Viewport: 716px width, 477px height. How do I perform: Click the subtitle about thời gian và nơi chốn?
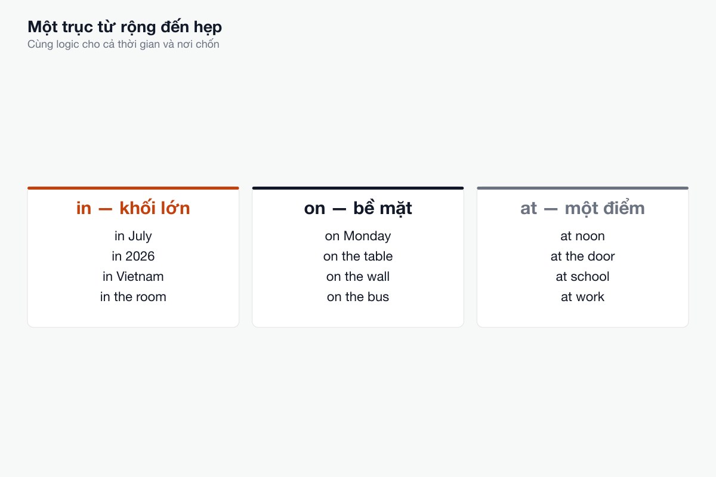[124, 45]
